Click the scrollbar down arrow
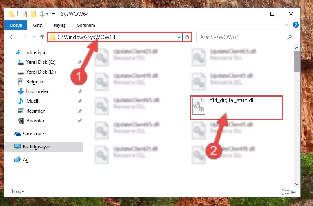Screen dimensions: 313x206 [297, 184]
